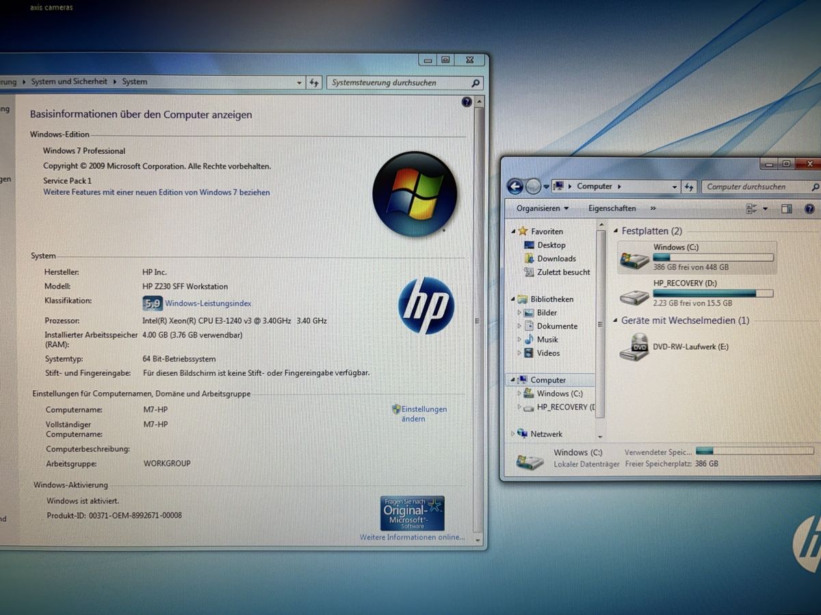This screenshot has width=821, height=615.
Task: Click the Original Microsoft Software badge
Action: [x=413, y=513]
